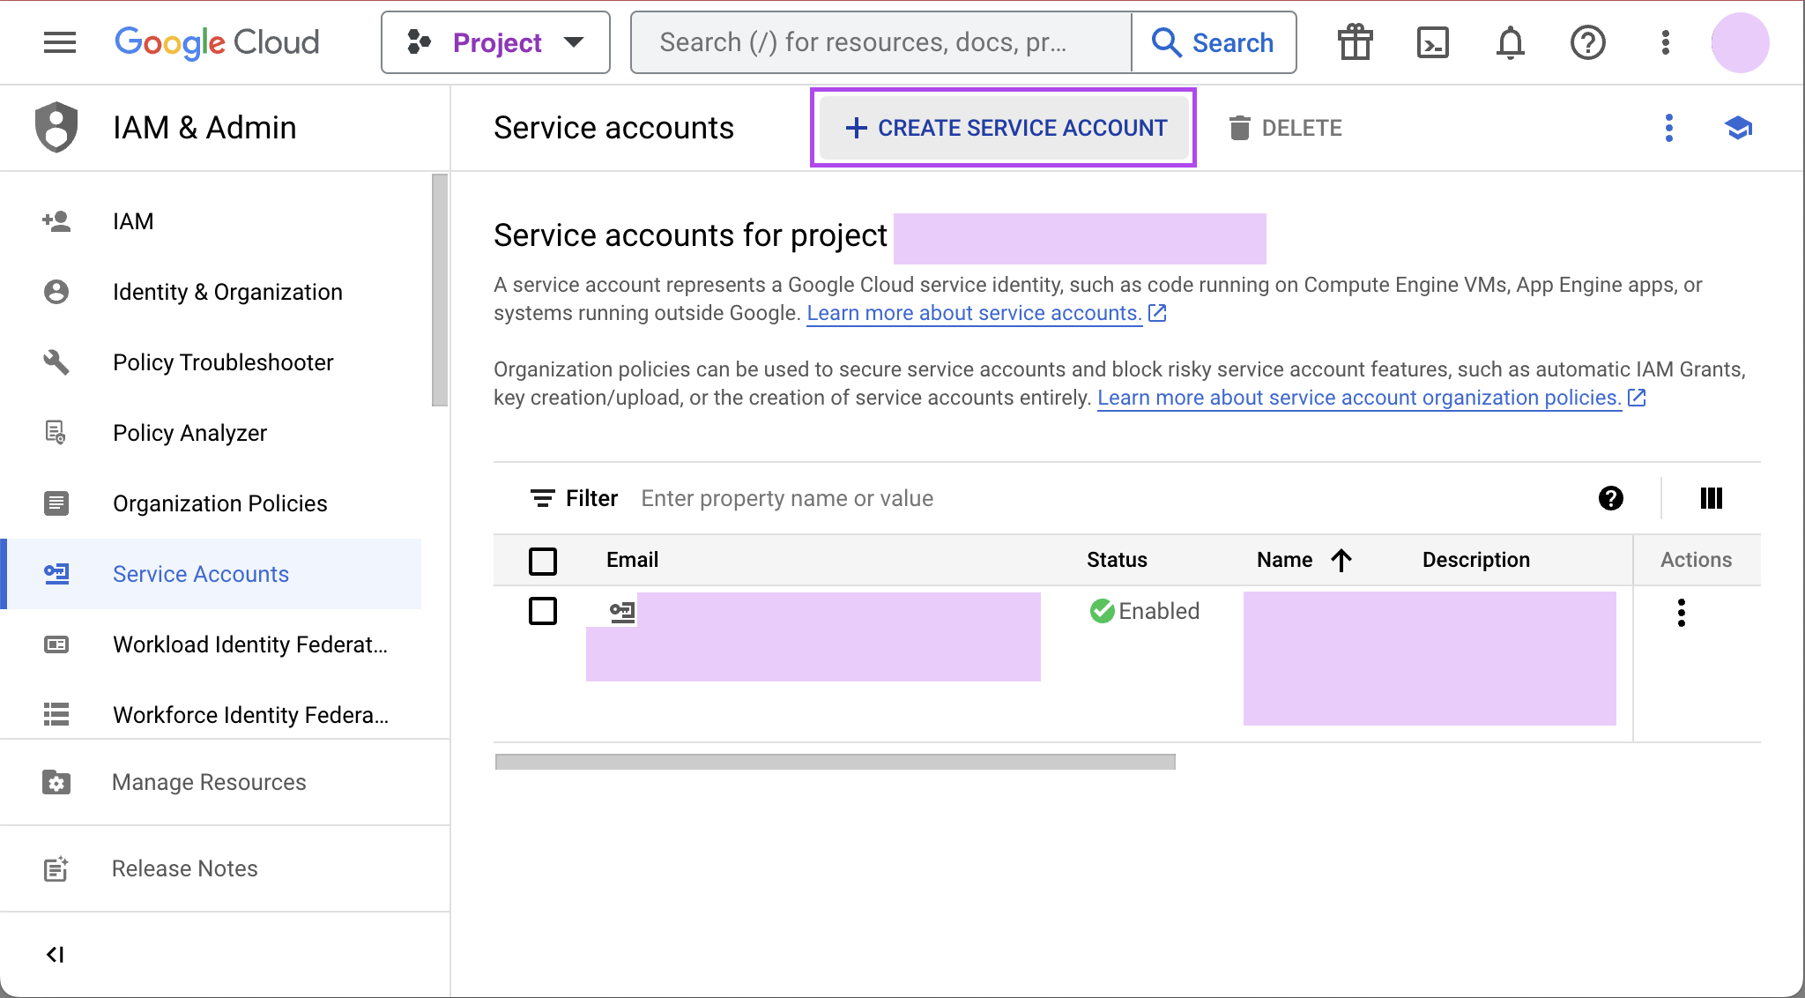Image resolution: width=1805 pixels, height=998 pixels.
Task: Check the select-all checkbox in table header
Action: coord(543,560)
